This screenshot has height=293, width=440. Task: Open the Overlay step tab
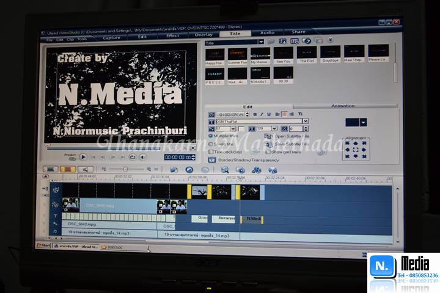204,34
